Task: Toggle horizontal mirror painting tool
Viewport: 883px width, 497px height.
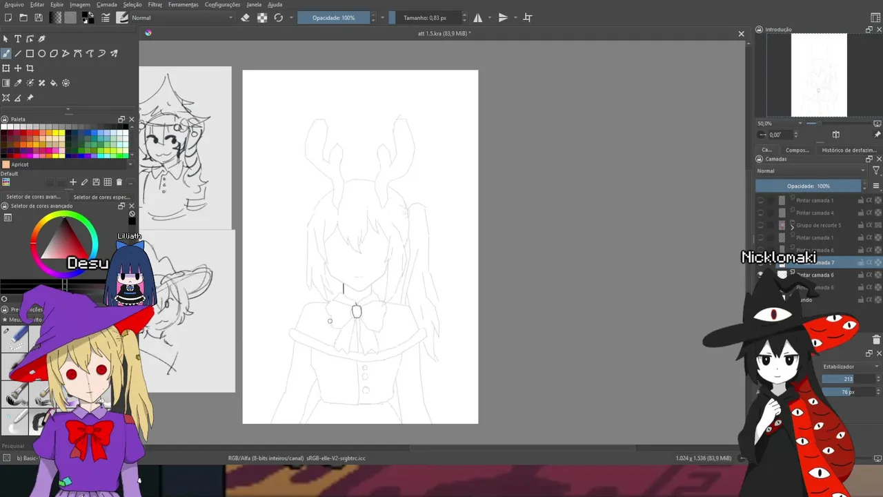Action: tap(477, 18)
